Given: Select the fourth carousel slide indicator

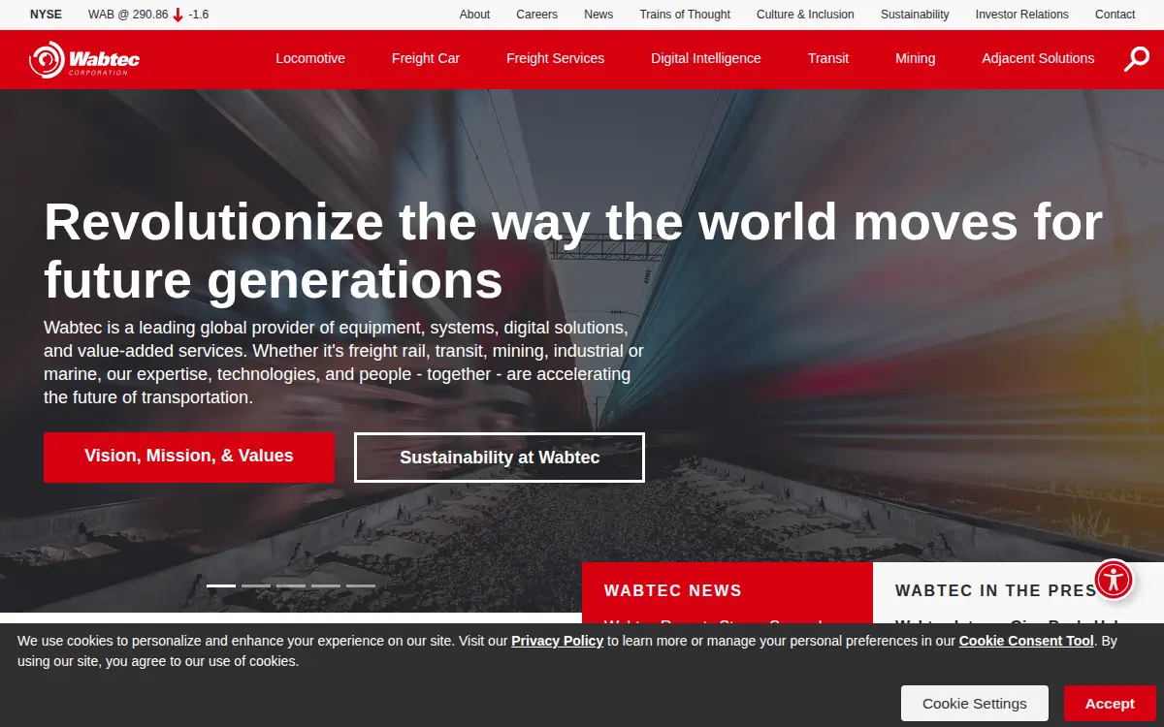Looking at the screenshot, I should 326,585.
